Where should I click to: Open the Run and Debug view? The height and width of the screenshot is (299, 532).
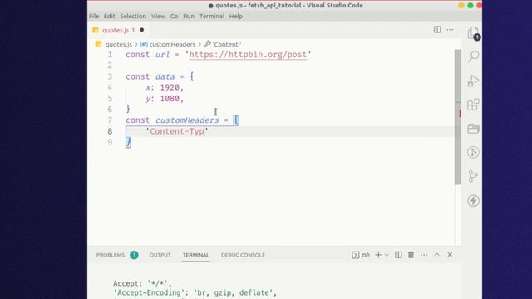(473, 81)
